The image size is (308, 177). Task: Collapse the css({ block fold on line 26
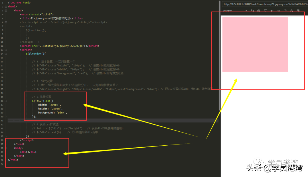6,101
